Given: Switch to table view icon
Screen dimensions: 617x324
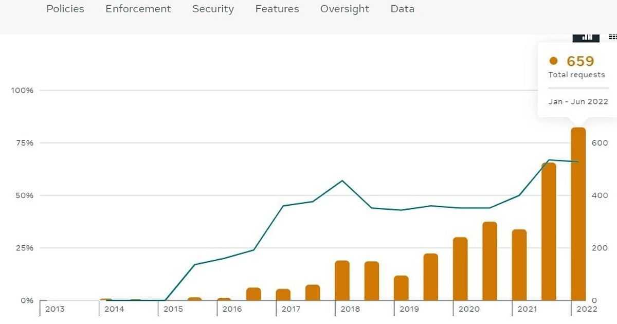Looking at the screenshot, I should (612, 37).
